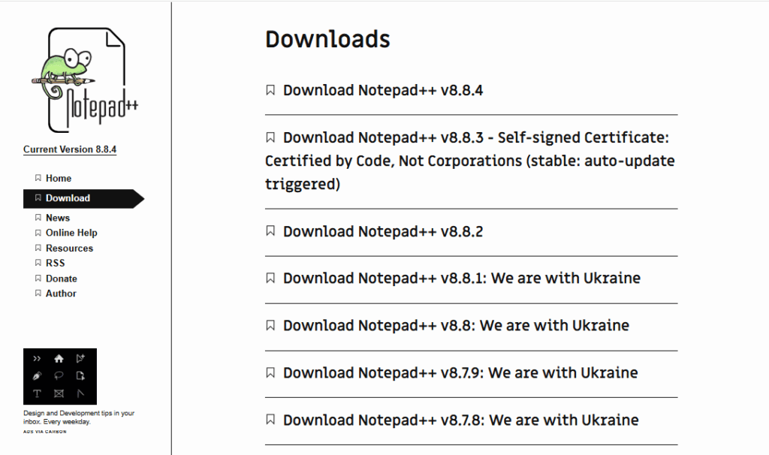
Task: Open v8.8.3 Self-signed Certificate download link
Action: tap(469, 161)
